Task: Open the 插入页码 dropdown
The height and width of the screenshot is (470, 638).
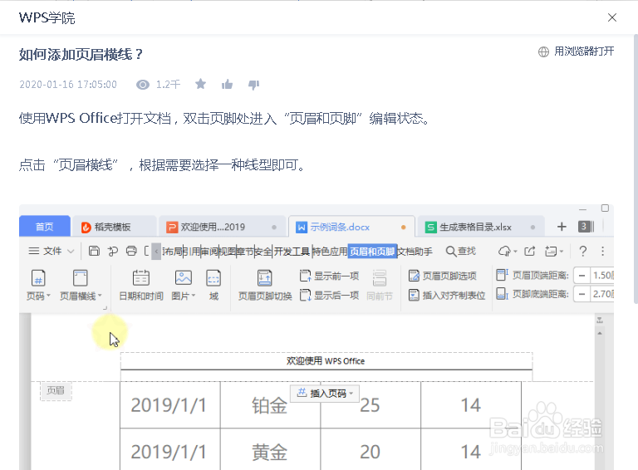Action: click(x=325, y=393)
